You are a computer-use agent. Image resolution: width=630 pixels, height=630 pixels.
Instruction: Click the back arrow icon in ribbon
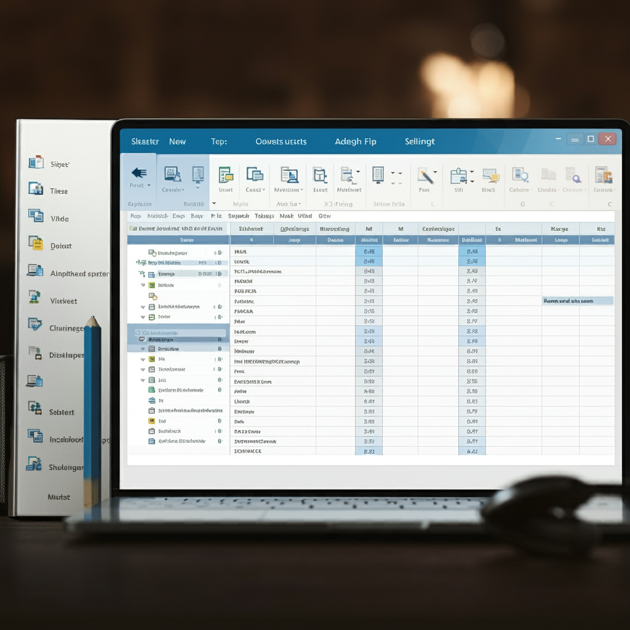point(139,173)
